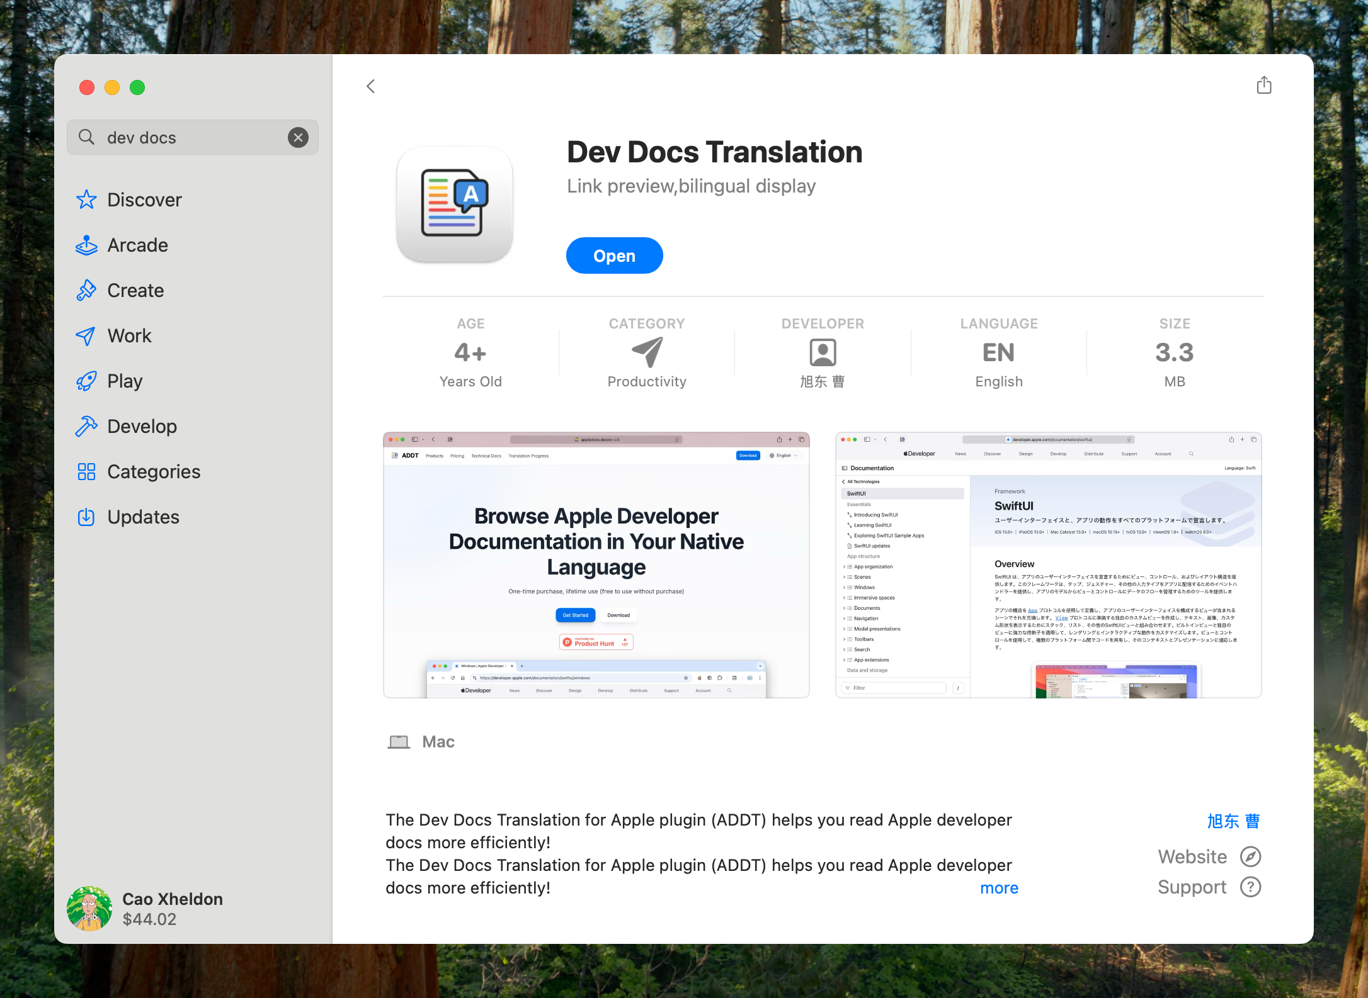
Task: Click the app title 'Dev Docs Translation'
Action: tap(714, 152)
